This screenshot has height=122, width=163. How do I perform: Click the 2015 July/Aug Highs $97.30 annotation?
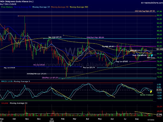click(145, 11)
